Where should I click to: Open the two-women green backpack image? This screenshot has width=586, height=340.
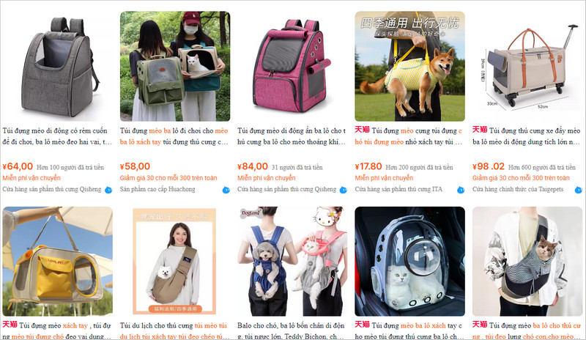[x=175, y=66]
